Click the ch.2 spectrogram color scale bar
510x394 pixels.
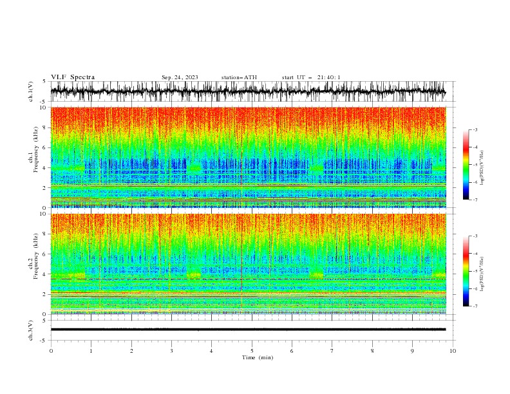(x=466, y=271)
